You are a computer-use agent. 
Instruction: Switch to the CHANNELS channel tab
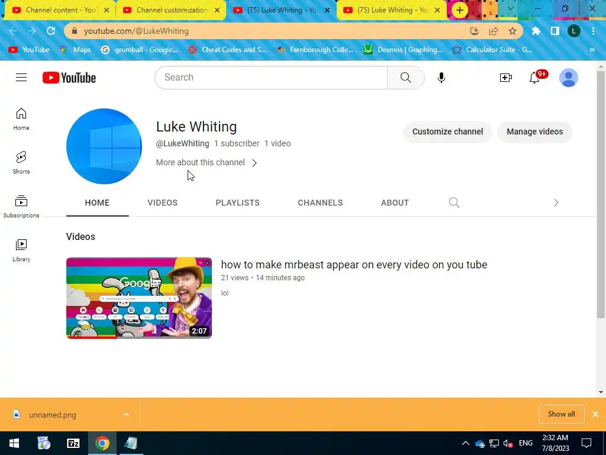point(320,203)
